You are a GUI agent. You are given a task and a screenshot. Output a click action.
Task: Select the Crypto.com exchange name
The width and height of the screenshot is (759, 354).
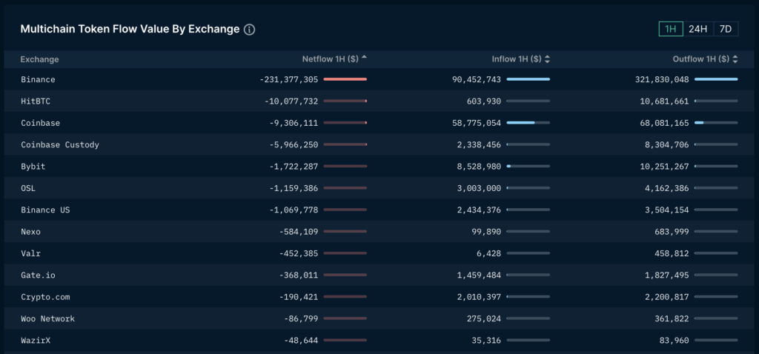(x=45, y=297)
